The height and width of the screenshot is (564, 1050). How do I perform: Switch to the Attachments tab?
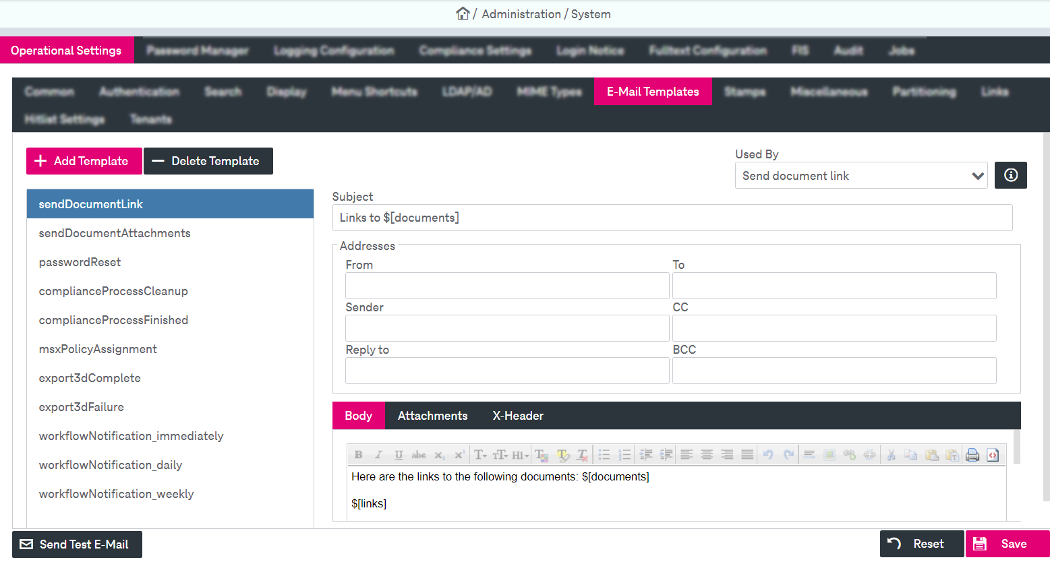(x=432, y=416)
